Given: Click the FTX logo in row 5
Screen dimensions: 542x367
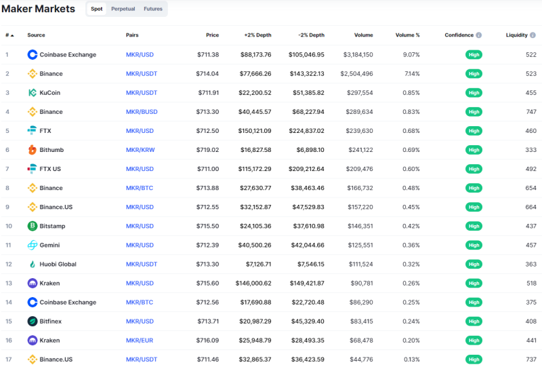Looking at the screenshot, I should pyautogui.click(x=32, y=131).
